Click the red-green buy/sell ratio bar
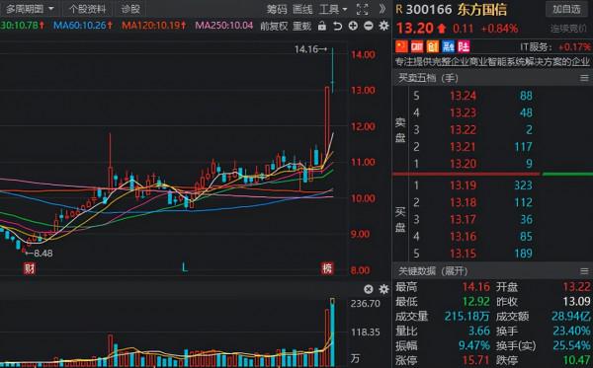593x368 pixels. [492, 174]
